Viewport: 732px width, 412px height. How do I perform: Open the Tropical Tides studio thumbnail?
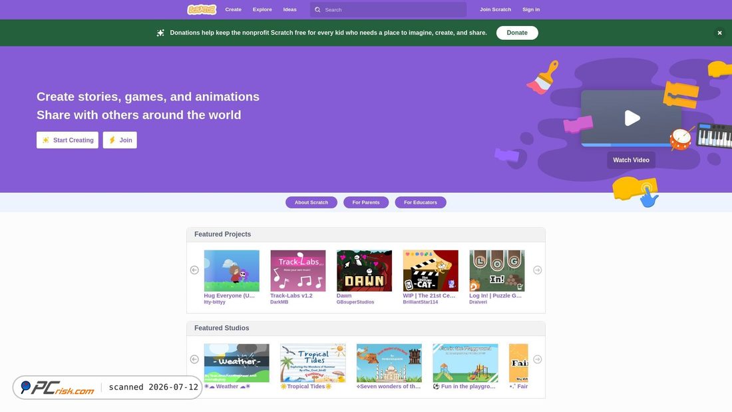[x=313, y=363]
